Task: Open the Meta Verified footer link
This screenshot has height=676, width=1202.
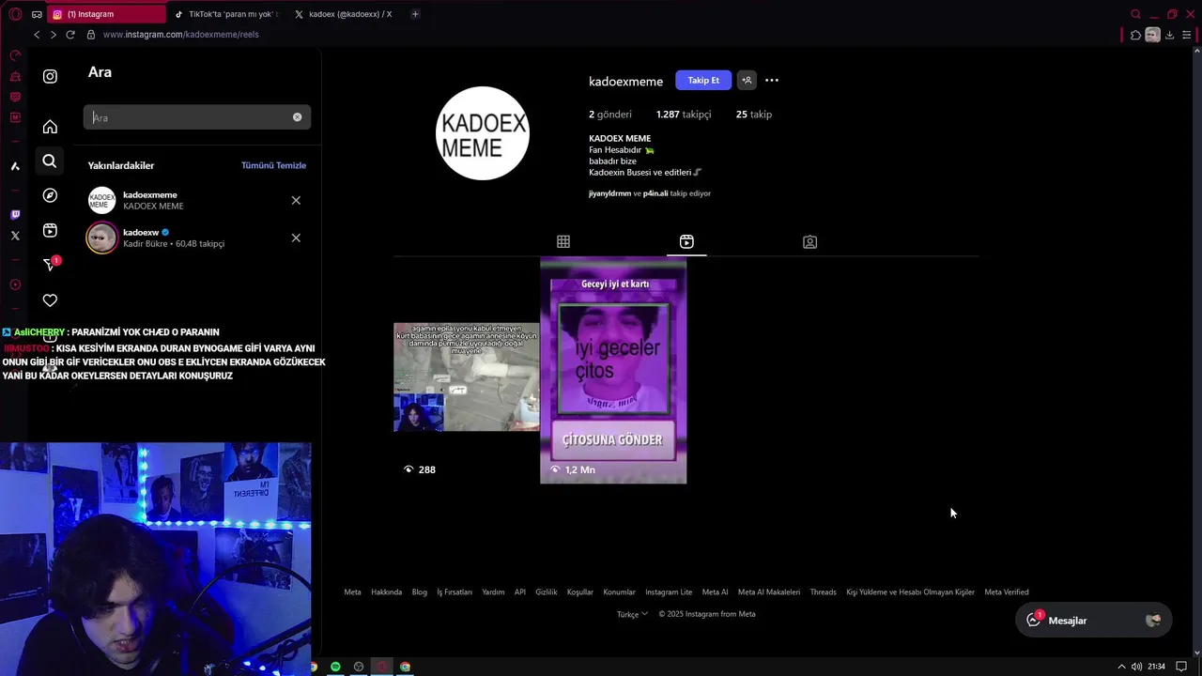Action: (x=1007, y=592)
